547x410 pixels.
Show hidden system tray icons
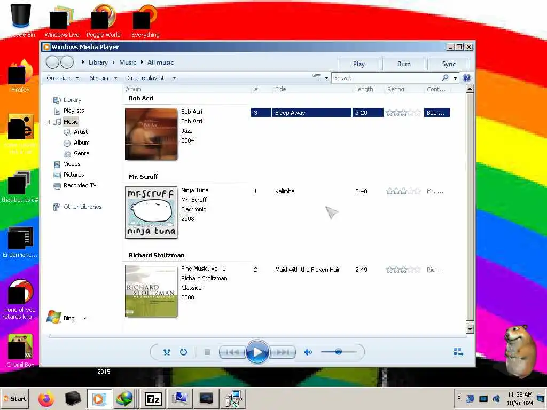click(459, 398)
